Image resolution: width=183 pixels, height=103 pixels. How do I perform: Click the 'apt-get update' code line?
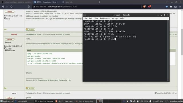click(x=34, y=56)
